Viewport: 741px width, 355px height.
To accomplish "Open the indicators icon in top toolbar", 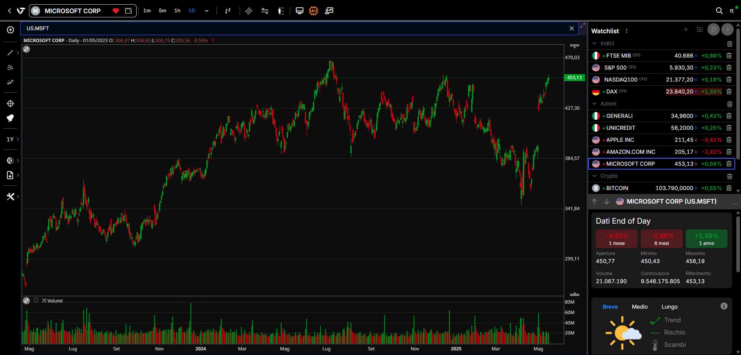I will (265, 11).
